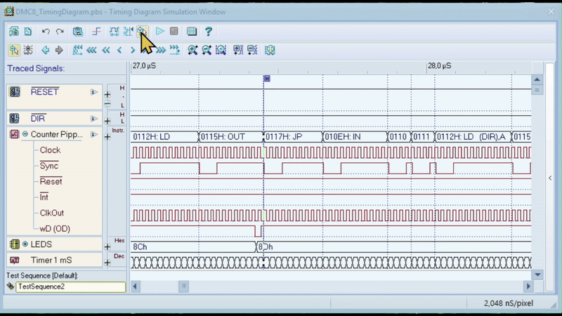Click the clipboard-style toolbar icon
Viewport: 562px width, 316px height.
[78, 32]
